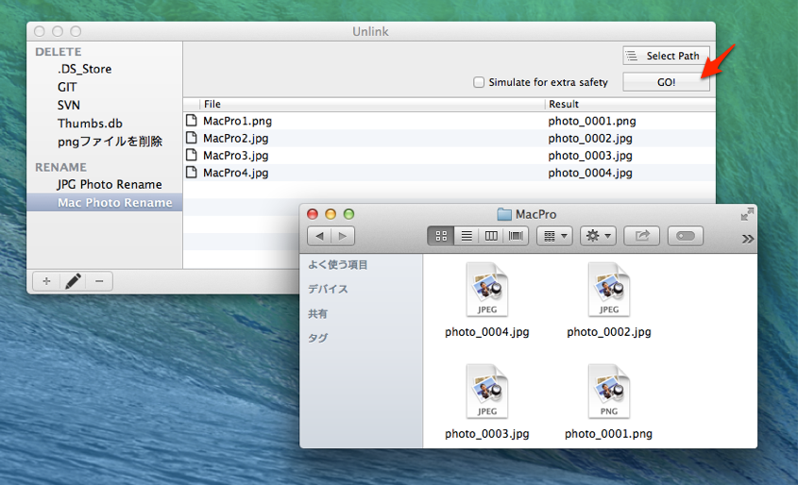Screen dimensions: 798x485
Task: Open タグ sidebar section
Action: 317,338
